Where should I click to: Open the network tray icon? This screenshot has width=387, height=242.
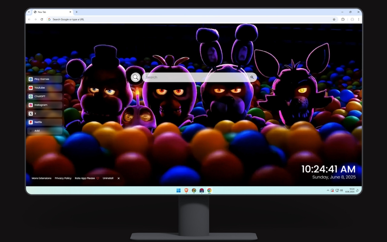(x=337, y=190)
